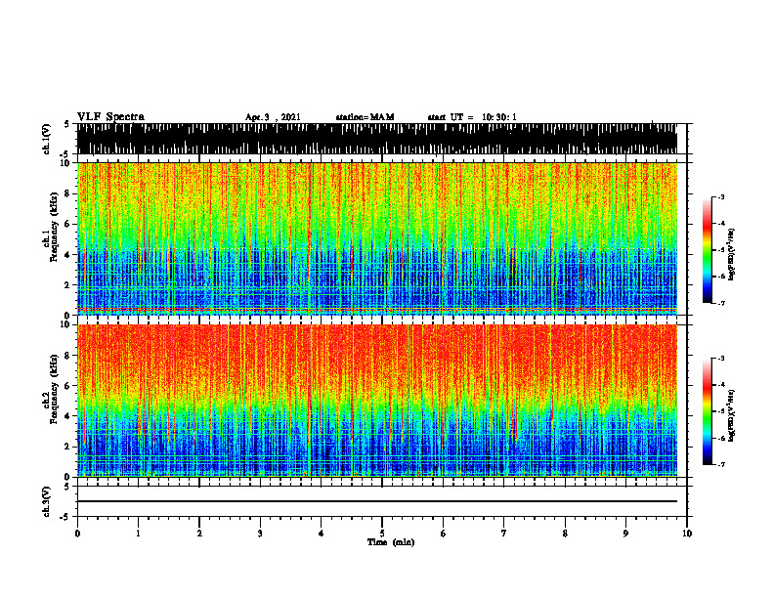Click the 'start UT = 10:30:1' header text
Screen dimensions: 774x598
pos(472,117)
